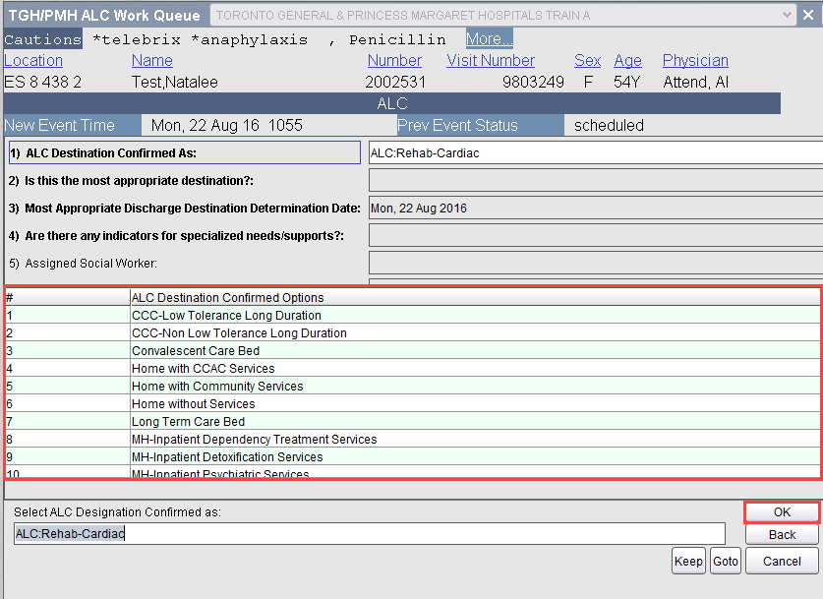Sort by Location column link
The image size is (823, 599).
tap(33, 60)
